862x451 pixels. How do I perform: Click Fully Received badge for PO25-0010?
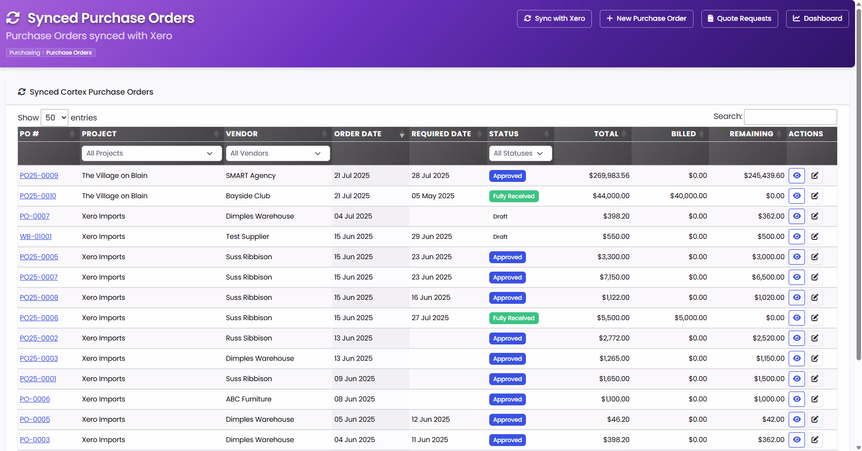click(514, 196)
